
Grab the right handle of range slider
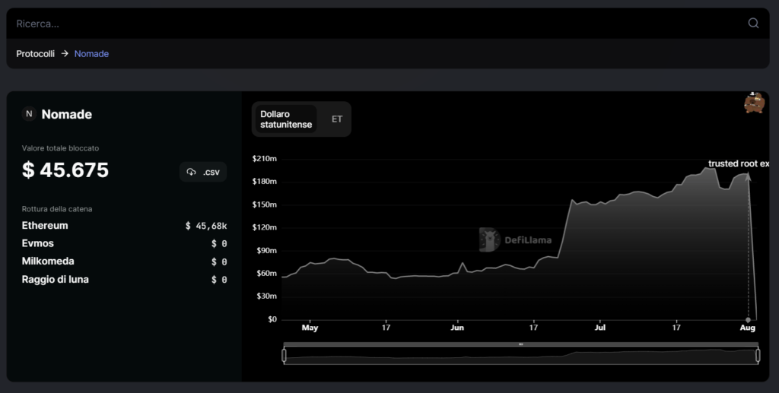pyautogui.click(x=758, y=355)
